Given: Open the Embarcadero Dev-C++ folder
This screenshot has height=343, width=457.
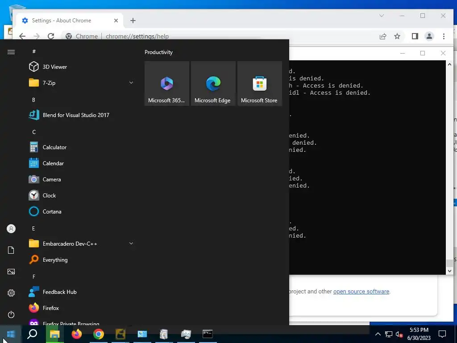Looking at the screenshot, I should (82, 243).
